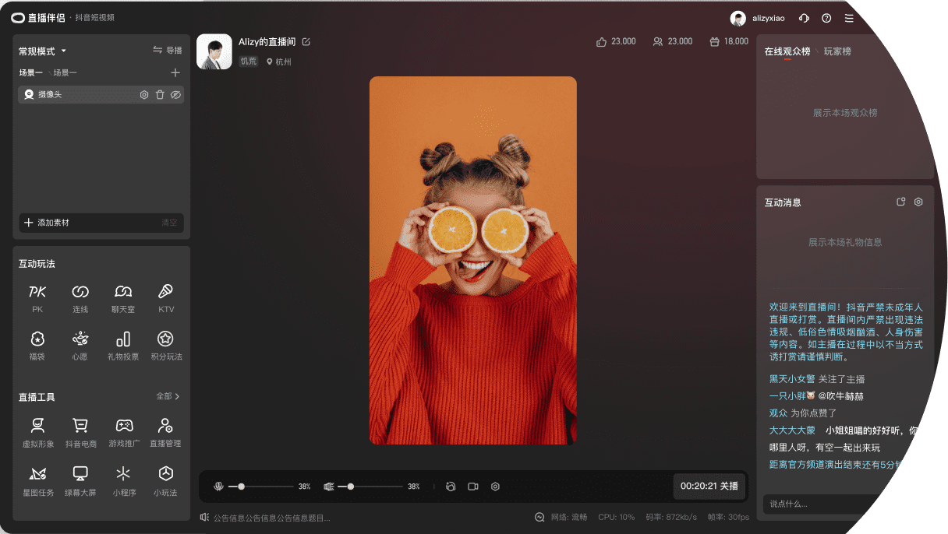Viewport: 948px width, 534px height.
Task: Open the hamburger menu at top right
Action: [849, 18]
